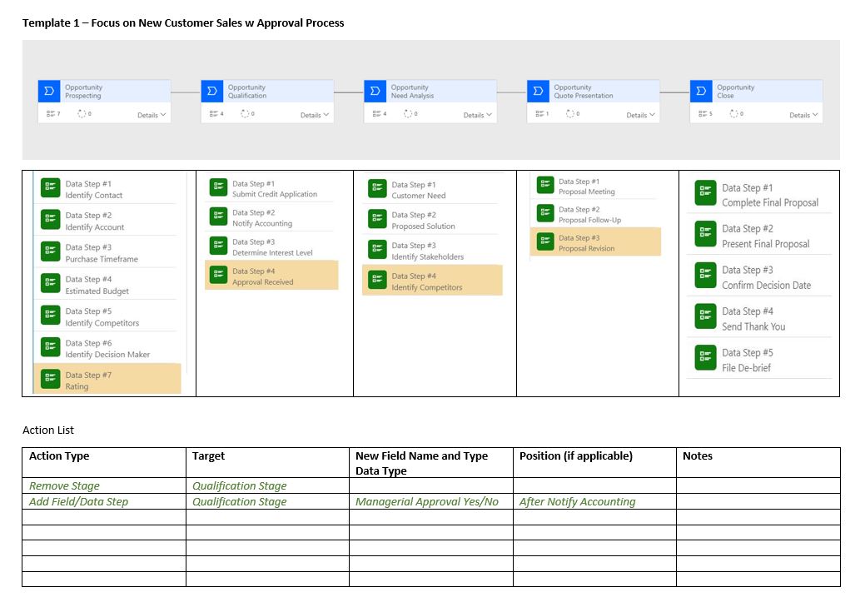This screenshot has height=612, width=860.
Task: Click the Opportunity Prospecting stage sigma icon
Action: (x=47, y=89)
